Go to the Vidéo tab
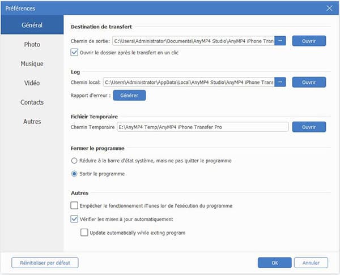Image resolution: width=340 pixels, height=275 pixels. click(x=32, y=83)
